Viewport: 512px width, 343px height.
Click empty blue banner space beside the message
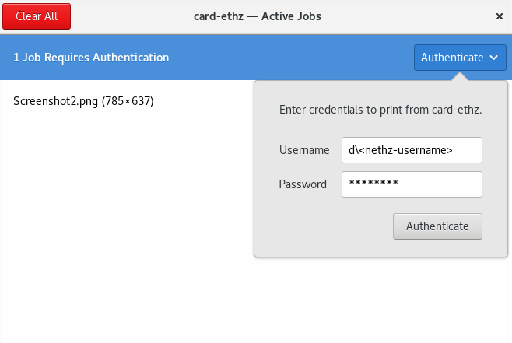(290, 58)
